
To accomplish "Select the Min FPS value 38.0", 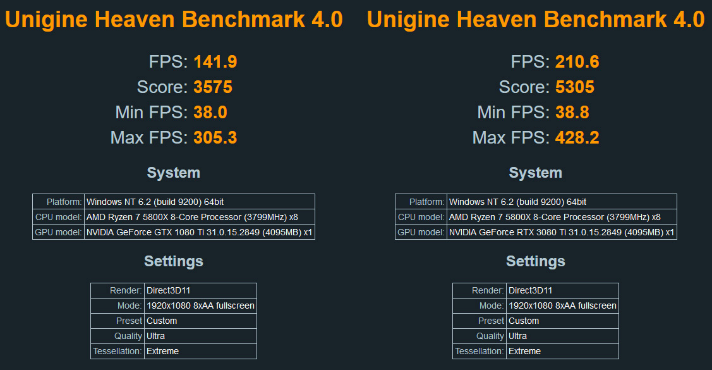I will (x=210, y=113).
